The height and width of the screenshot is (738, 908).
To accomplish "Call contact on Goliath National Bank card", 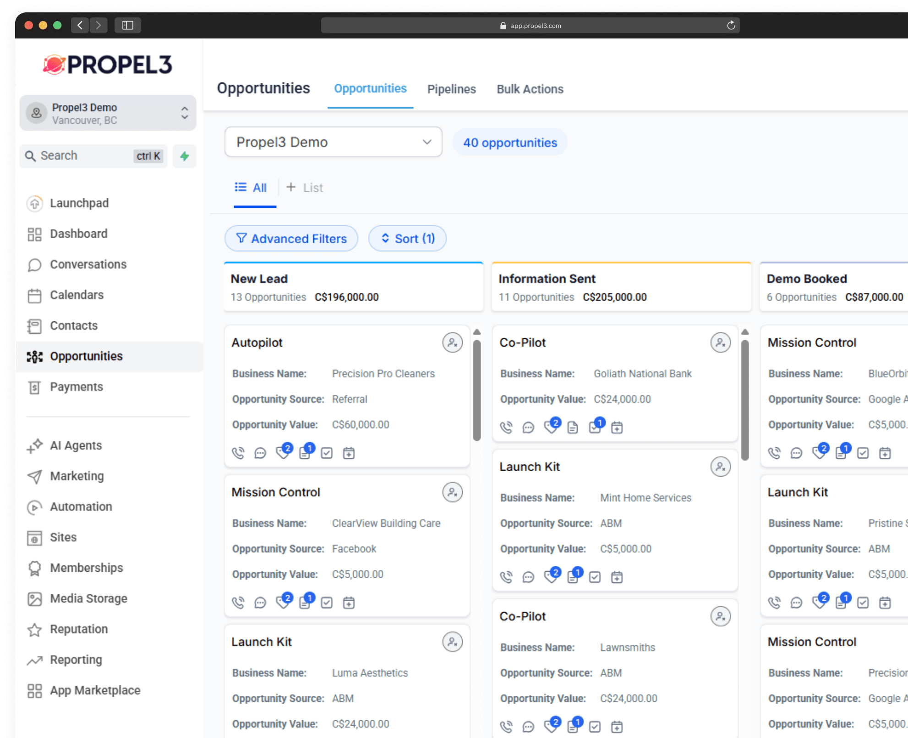I will coord(506,428).
